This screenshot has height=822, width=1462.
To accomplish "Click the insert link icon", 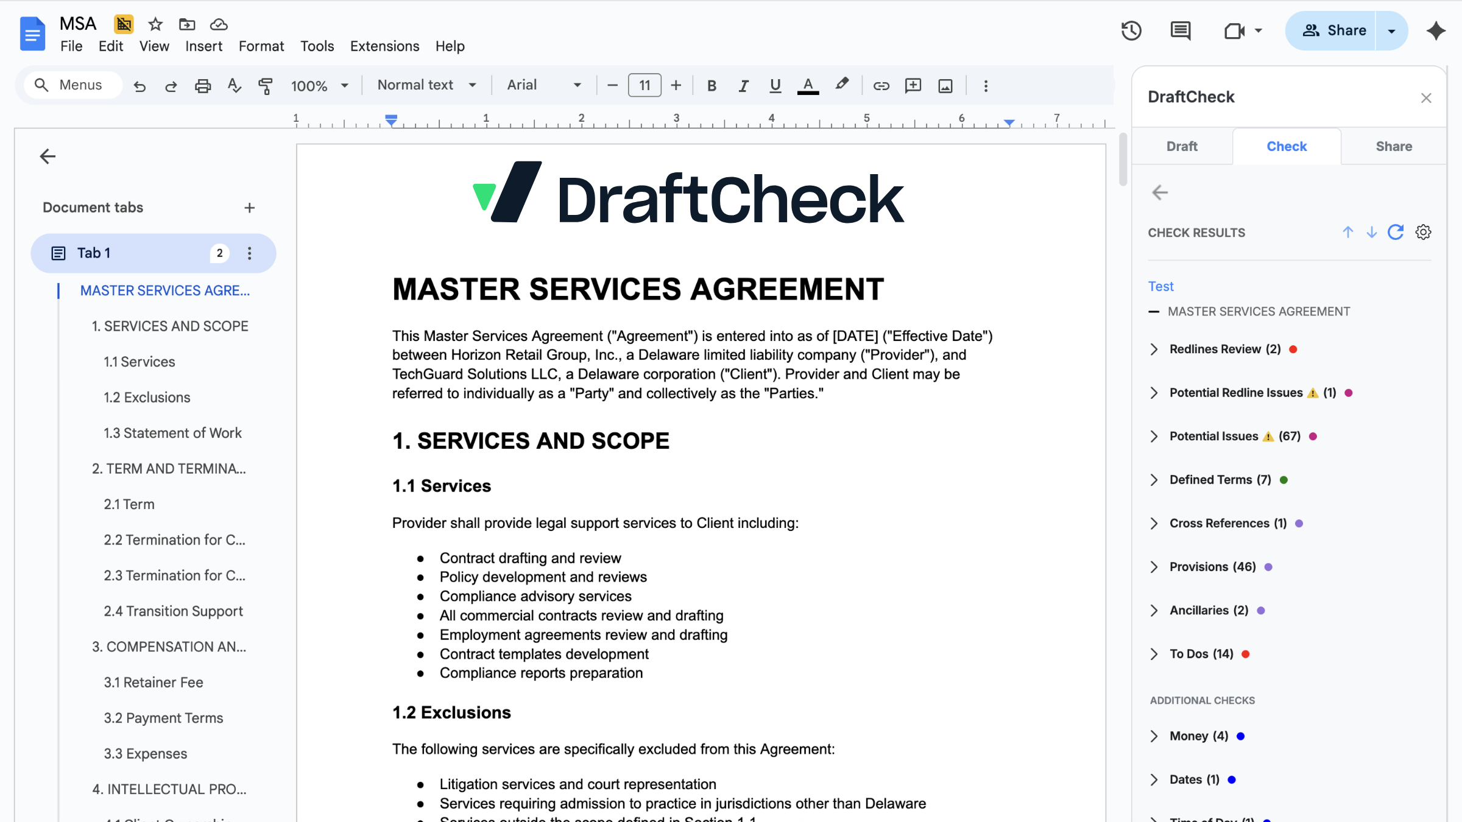I will [x=881, y=86].
